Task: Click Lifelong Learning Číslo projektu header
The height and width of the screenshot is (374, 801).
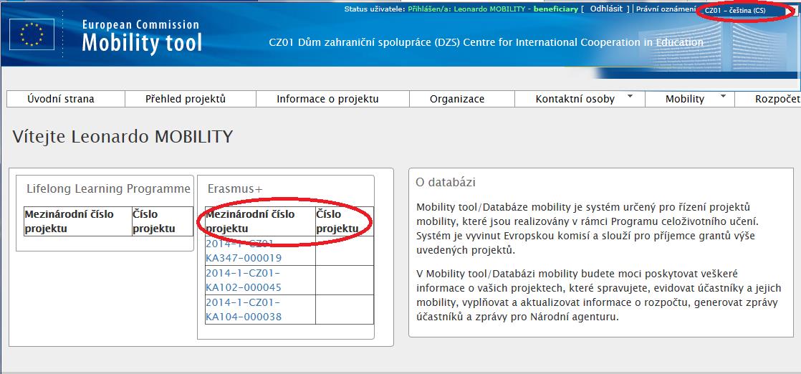Action: pyautogui.click(x=162, y=221)
